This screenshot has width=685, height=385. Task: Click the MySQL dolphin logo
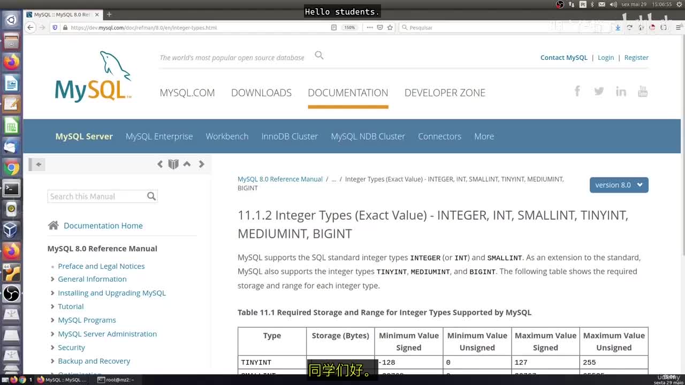93,76
